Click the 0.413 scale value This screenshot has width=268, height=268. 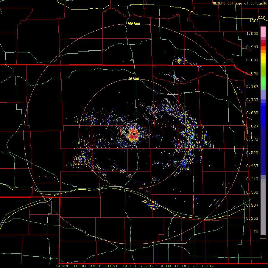click(252, 179)
